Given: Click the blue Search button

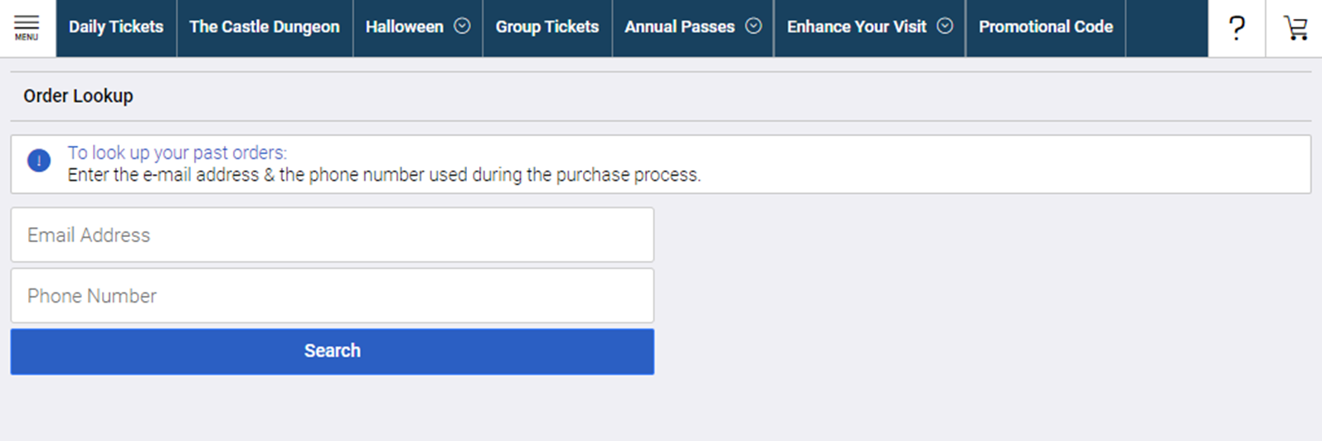Looking at the screenshot, I should click(332, 351).
